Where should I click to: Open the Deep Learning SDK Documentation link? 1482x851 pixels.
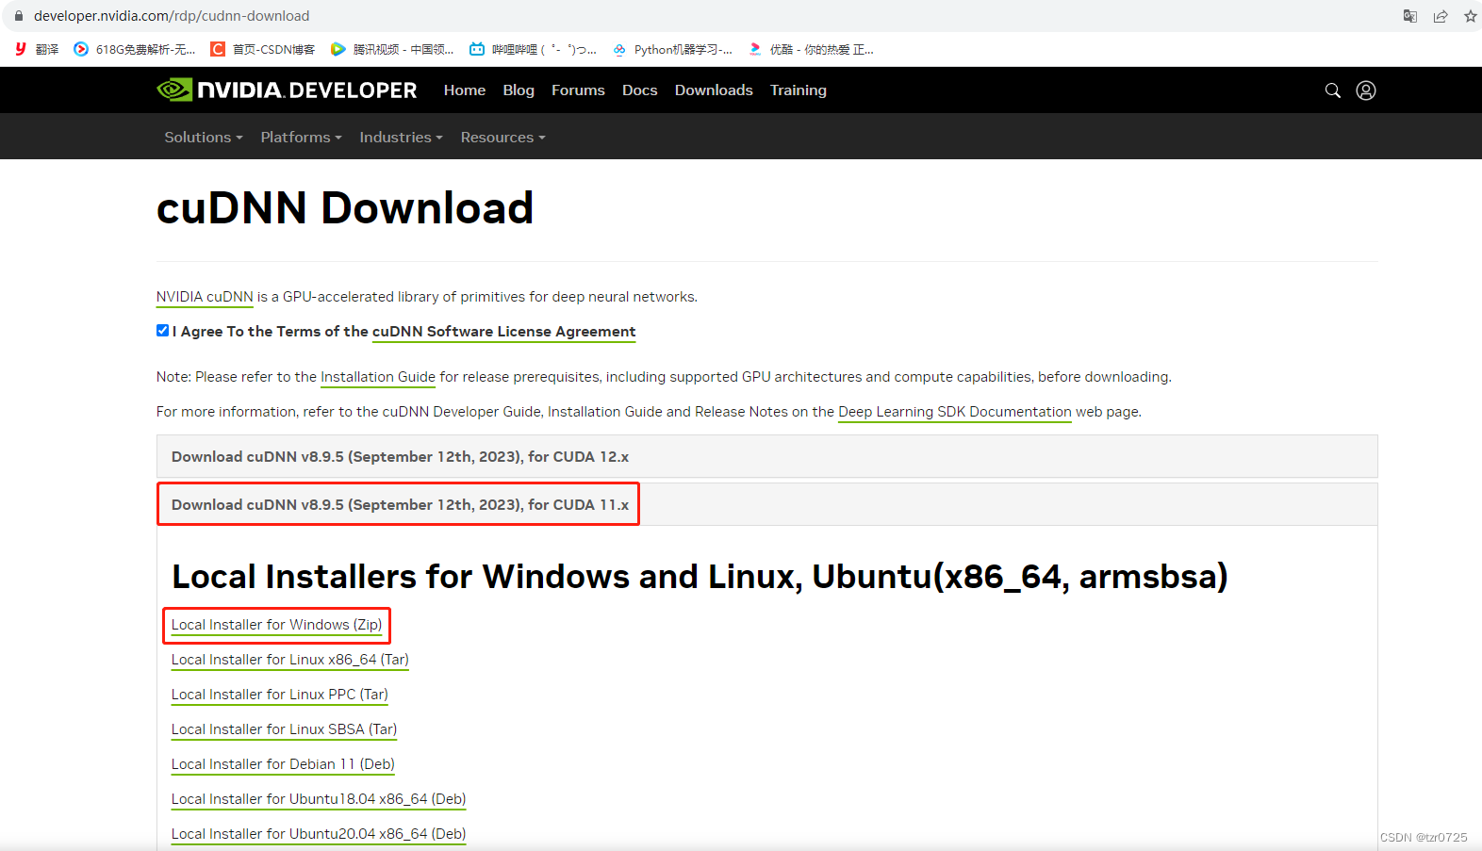pos(955,412)
